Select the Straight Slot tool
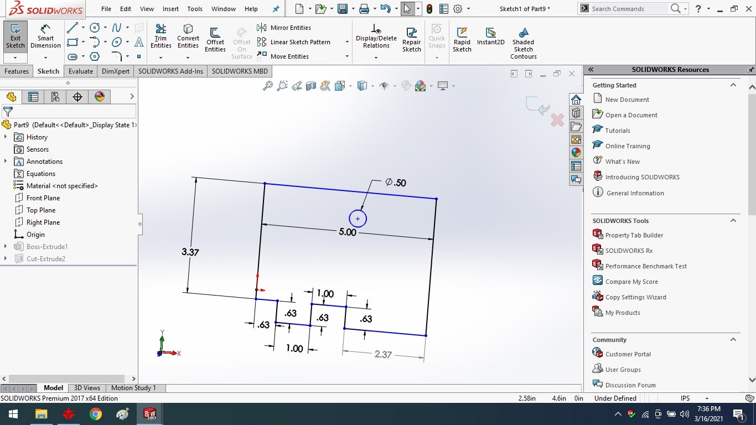The height and width of the screenshot is (425, 756). pyautogui.click(x=72, y=56)
